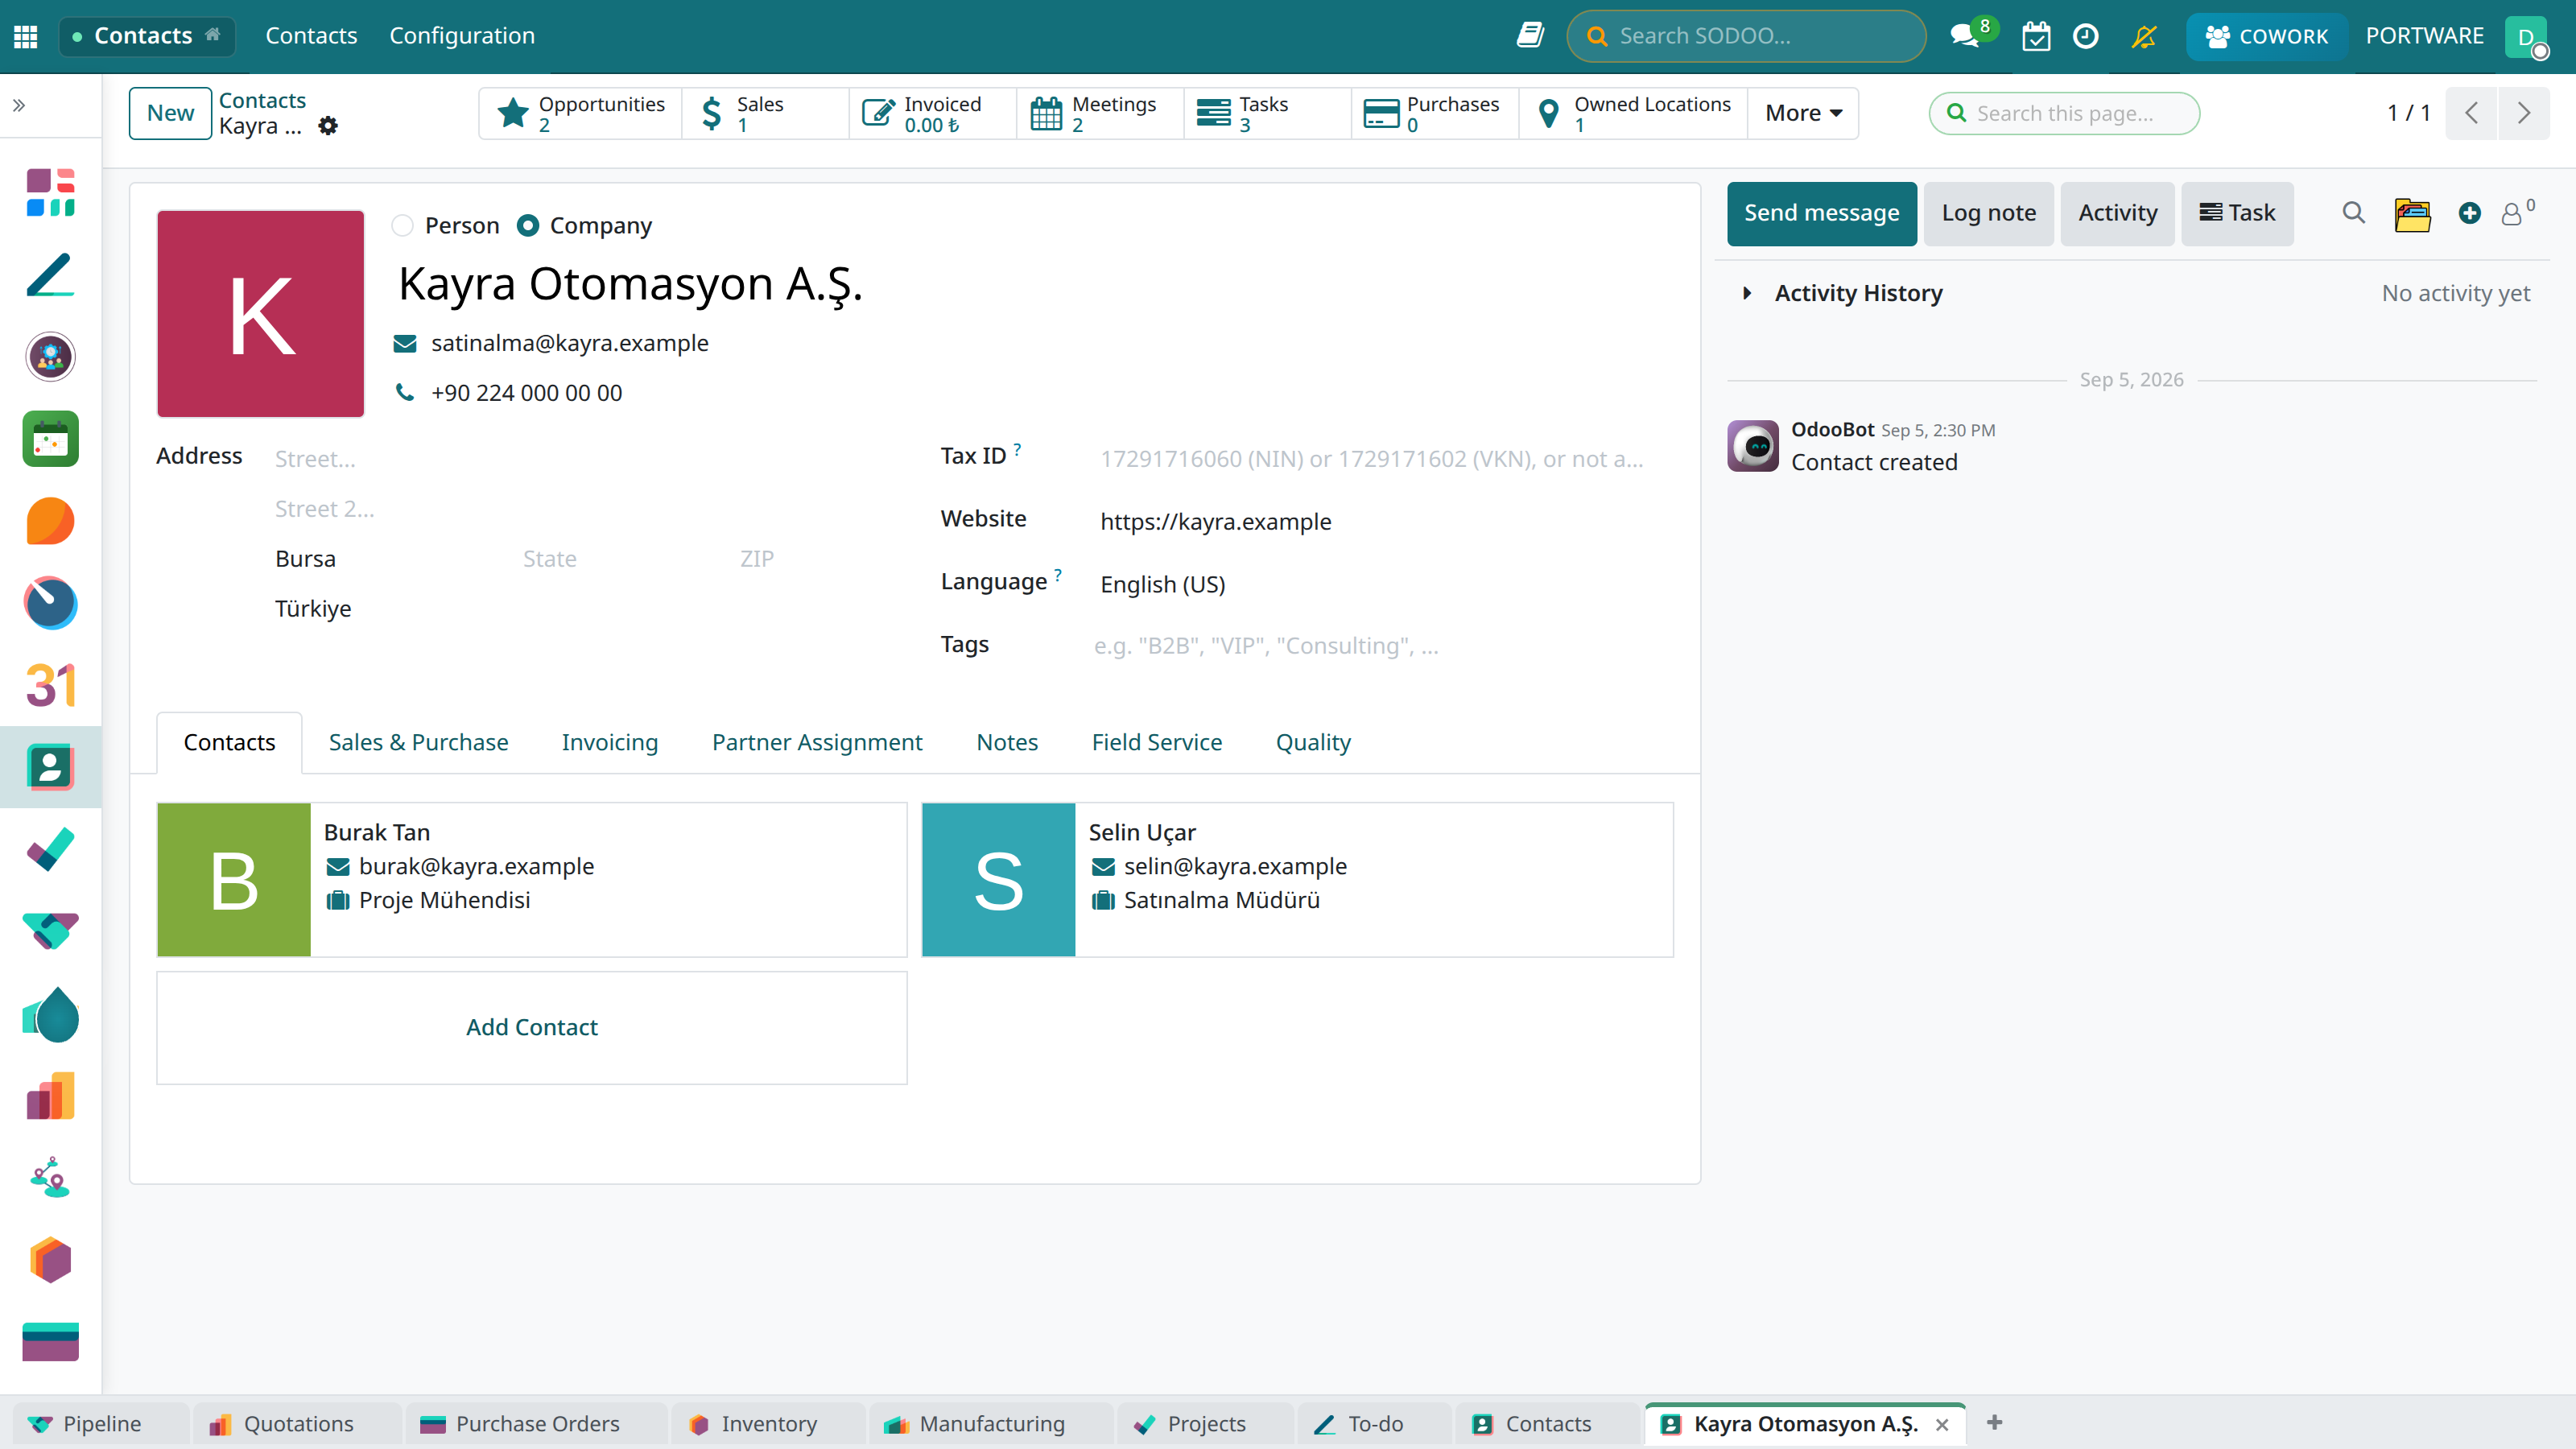The width and height of the screenshot is (2576, 1449).
Task: Click the Tax ID input field
Action: point(1372,459)
